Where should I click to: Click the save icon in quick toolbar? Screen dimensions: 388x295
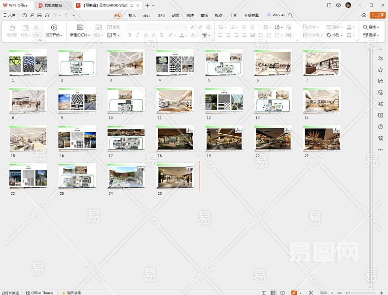point(25,15)
